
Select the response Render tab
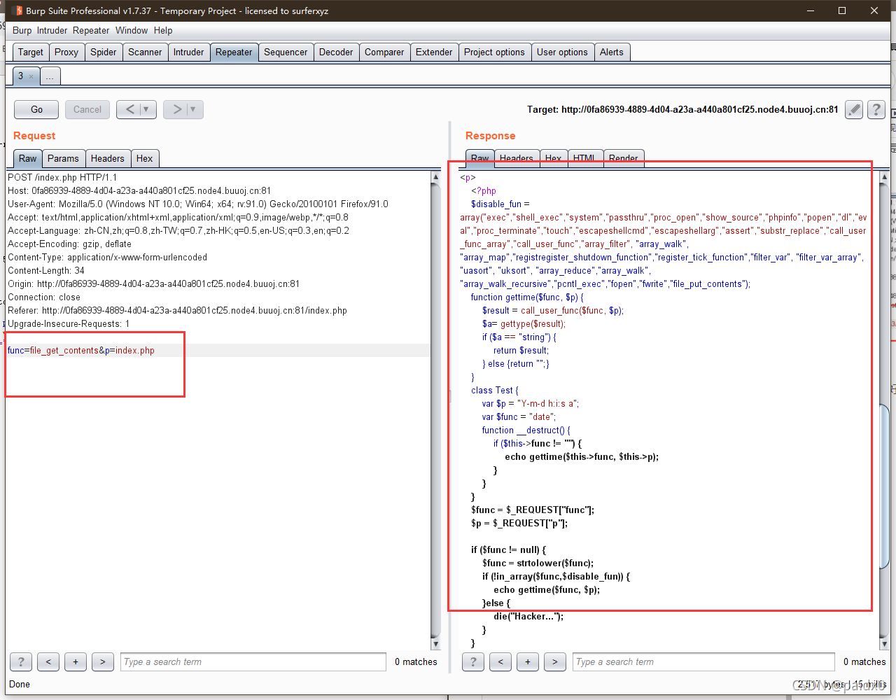(x=624, y=158)
